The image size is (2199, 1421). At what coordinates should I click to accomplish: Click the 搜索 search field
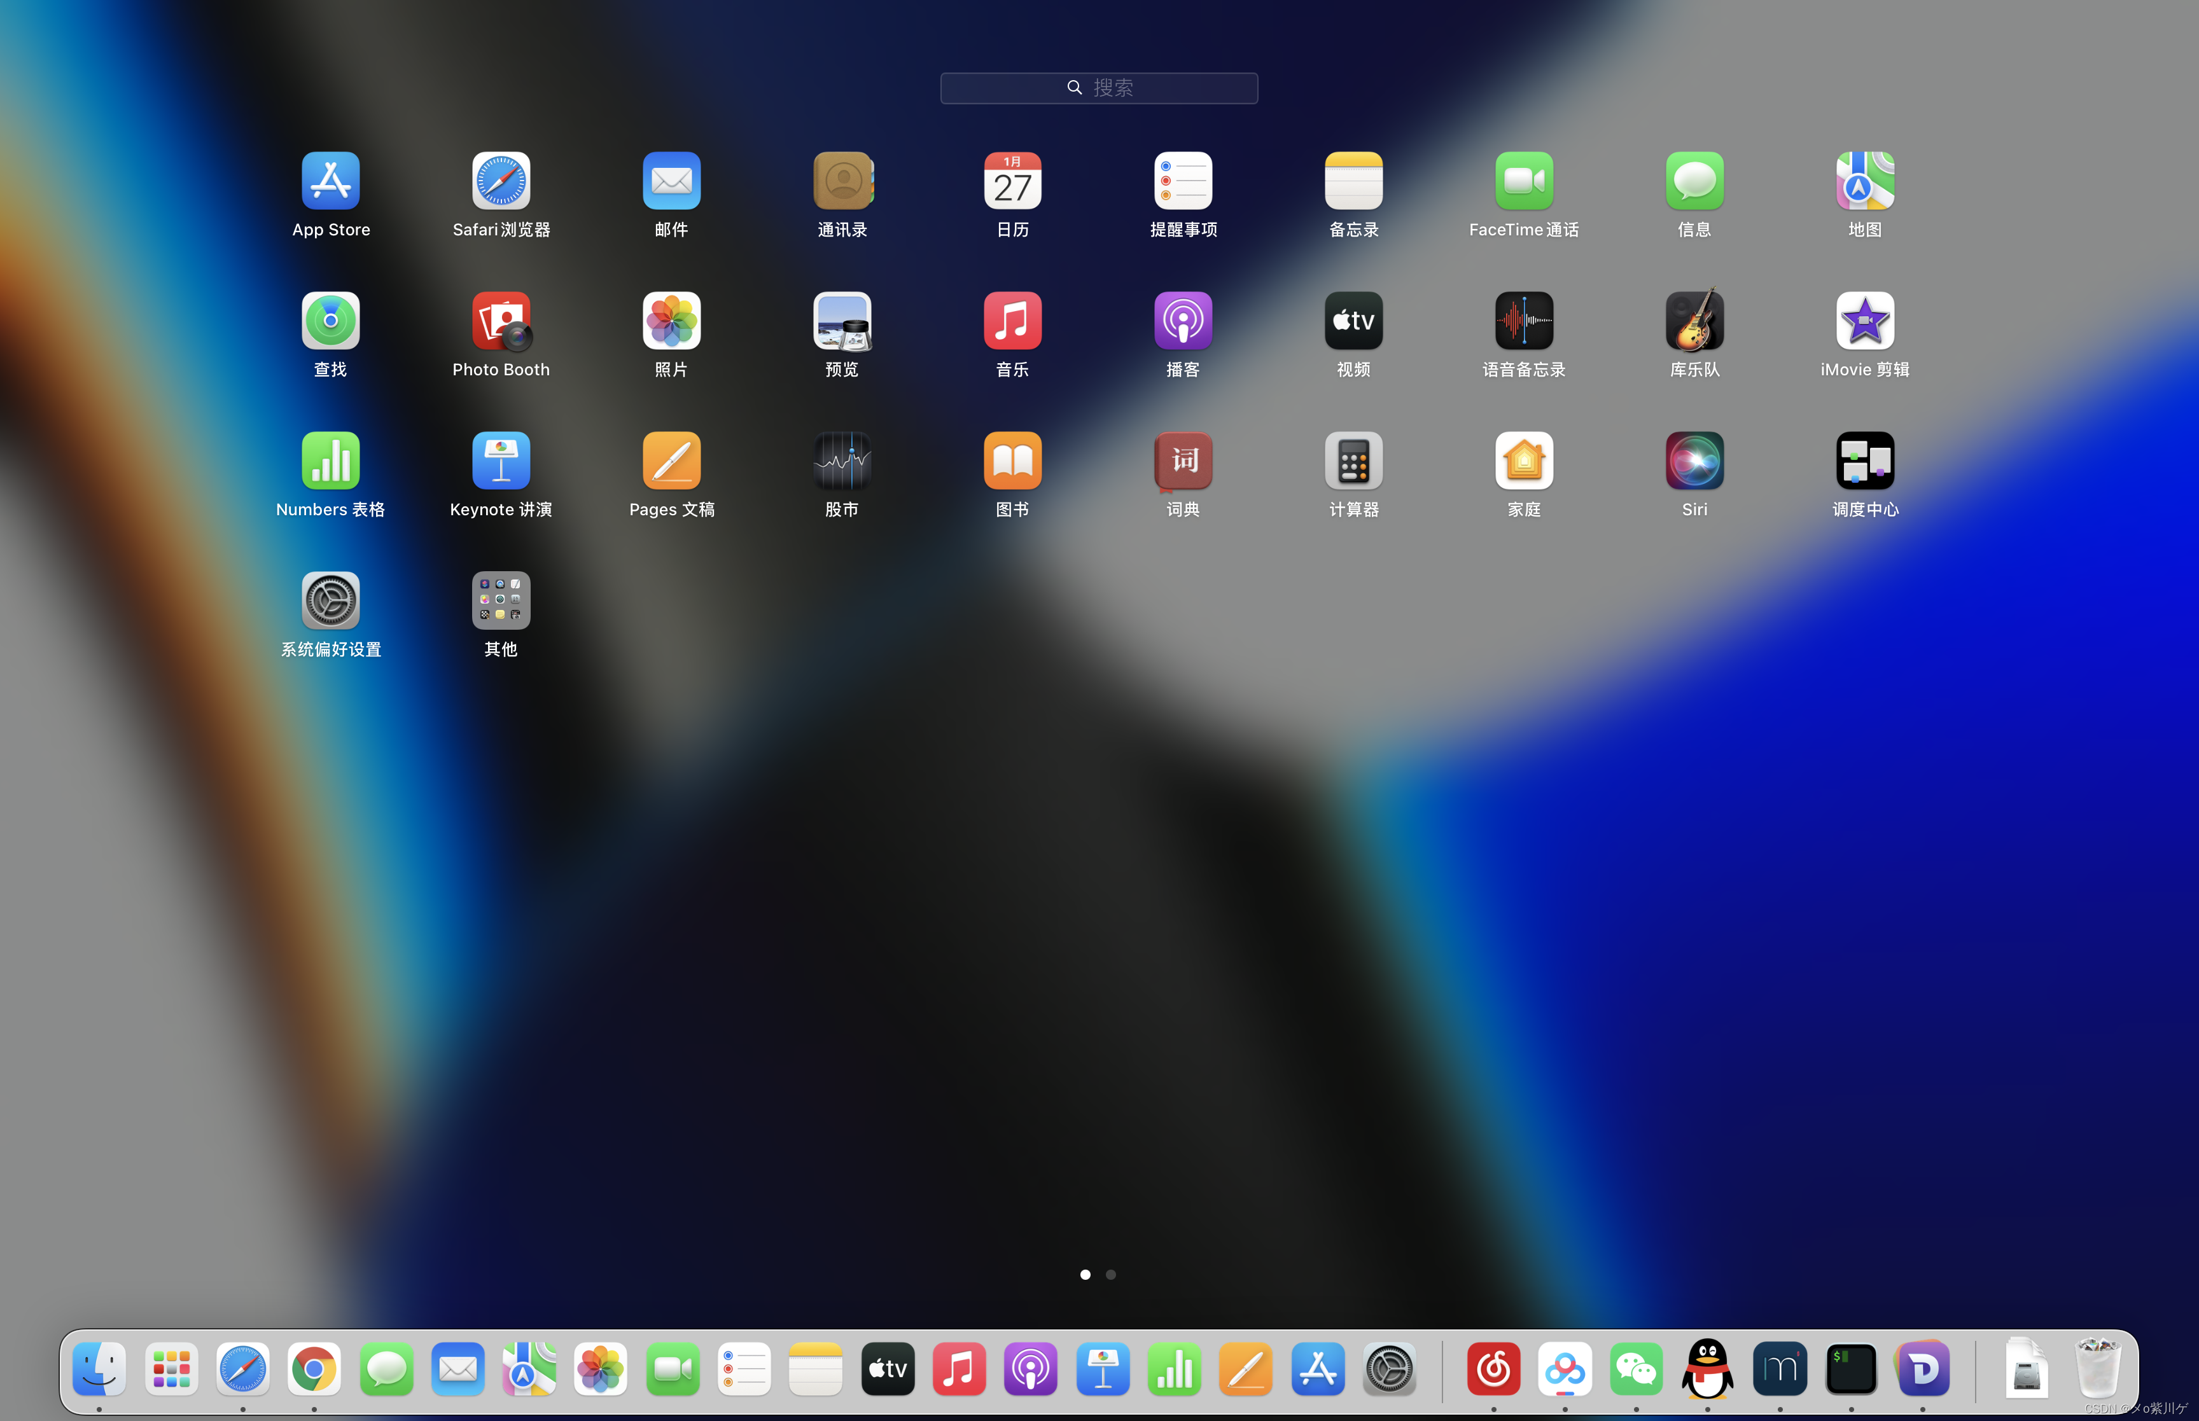coord(1098,88)
